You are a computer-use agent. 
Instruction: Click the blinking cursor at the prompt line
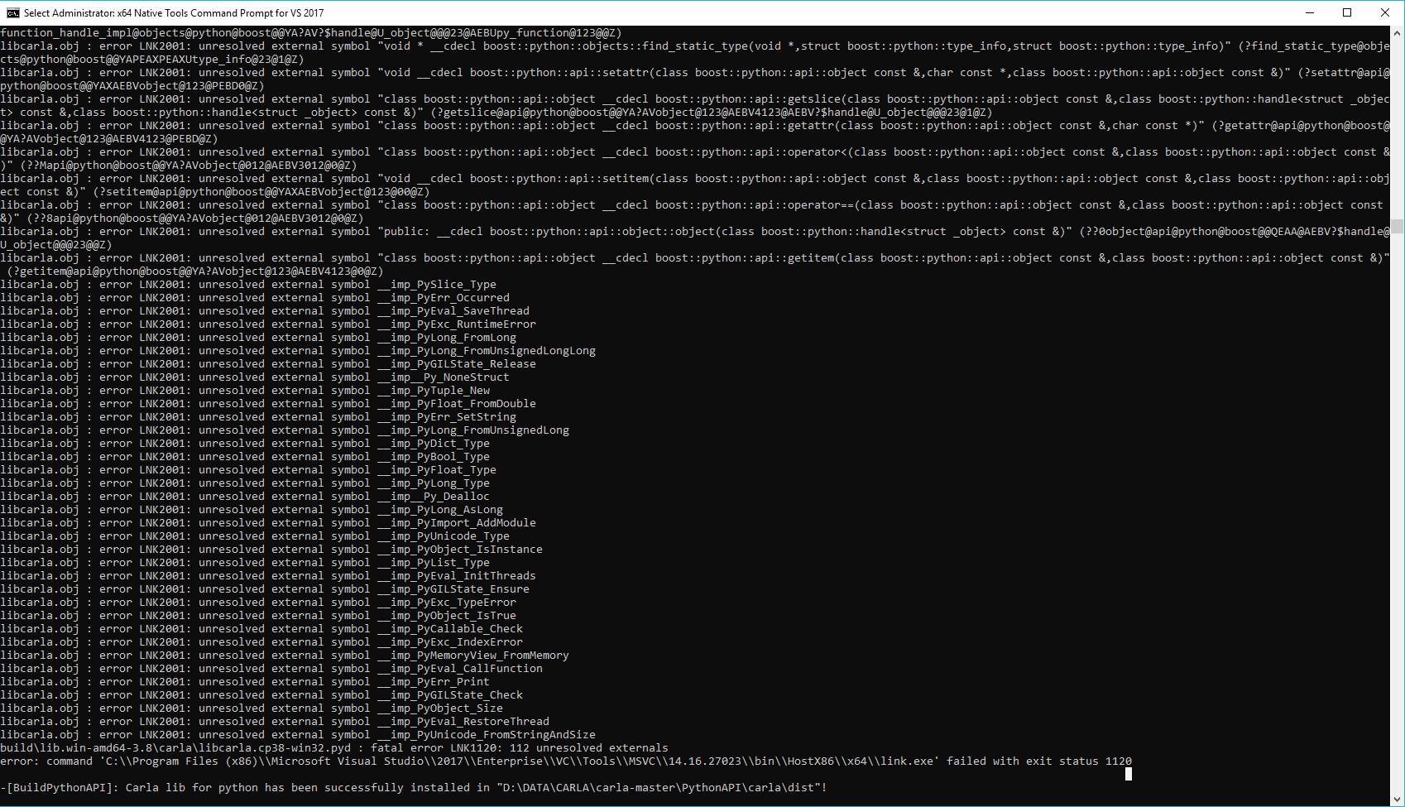click(1127, 775)
